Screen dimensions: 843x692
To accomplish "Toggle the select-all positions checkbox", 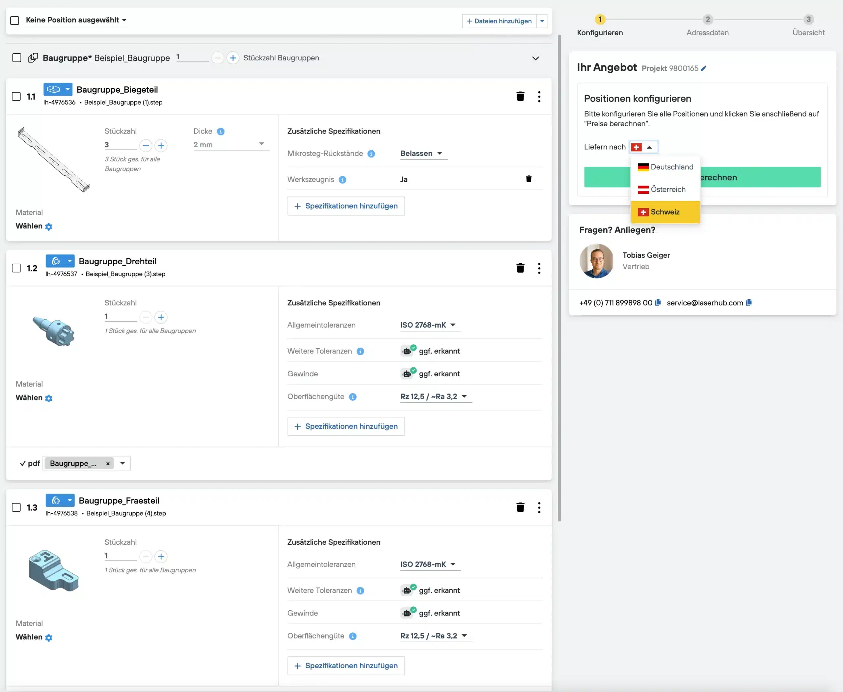I will coord(15,20).
